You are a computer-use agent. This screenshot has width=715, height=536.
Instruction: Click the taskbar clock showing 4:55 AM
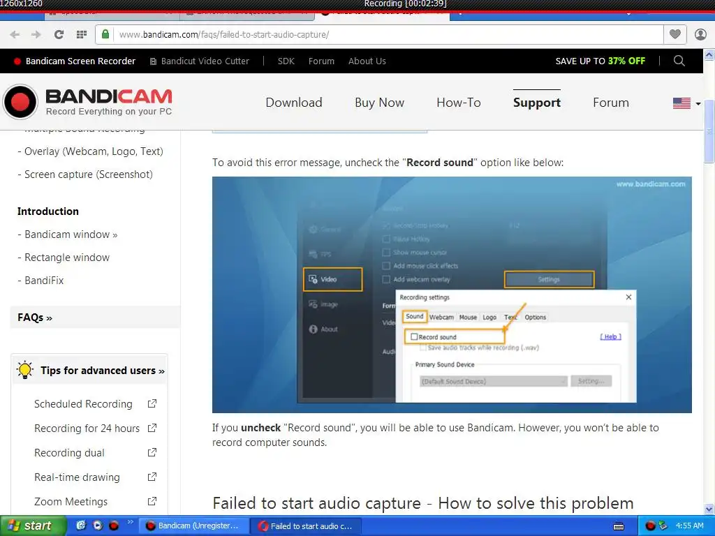[689, 526]
